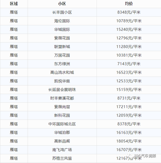Screen dimensions: 161x163
Task: Select the price 8348元/平米
Action: pos(129,12)
